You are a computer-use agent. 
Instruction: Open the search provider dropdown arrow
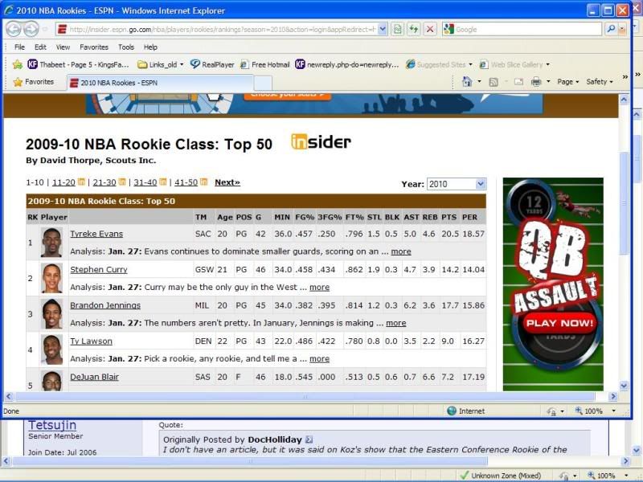(621, 29)
